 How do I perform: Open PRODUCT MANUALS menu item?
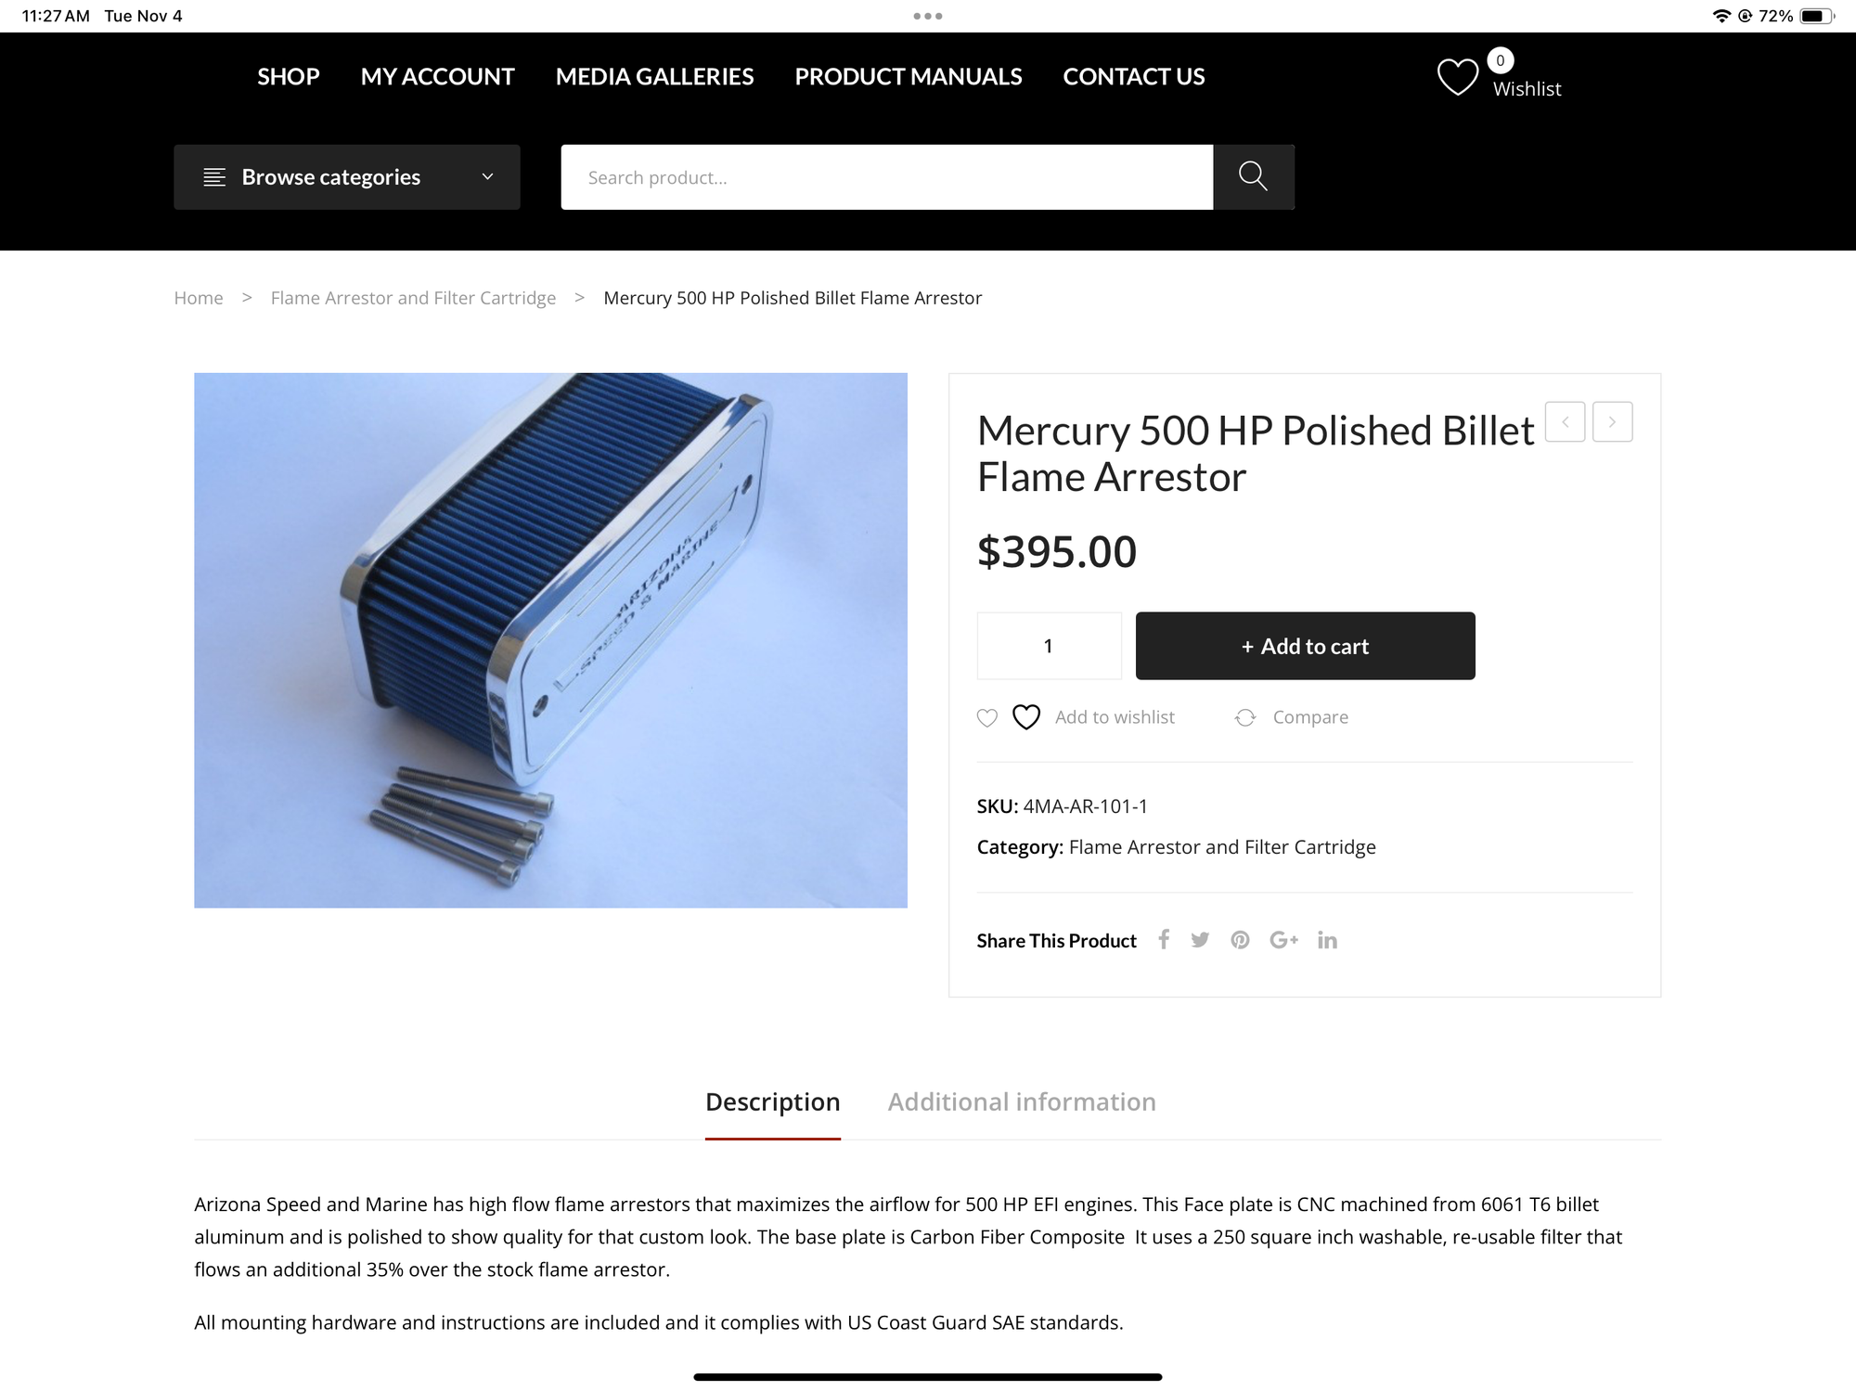pyautogui.click(x=909, y=76)
